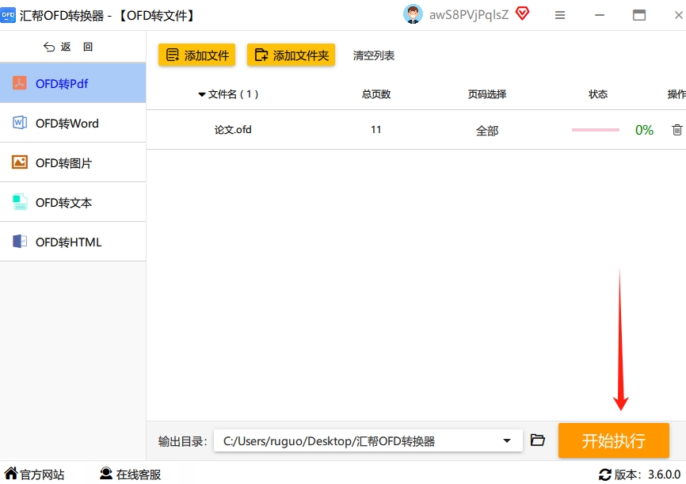Screen dimensions: 686x484
Task: Click the 输出目录 label
Action: coord(182,441)
